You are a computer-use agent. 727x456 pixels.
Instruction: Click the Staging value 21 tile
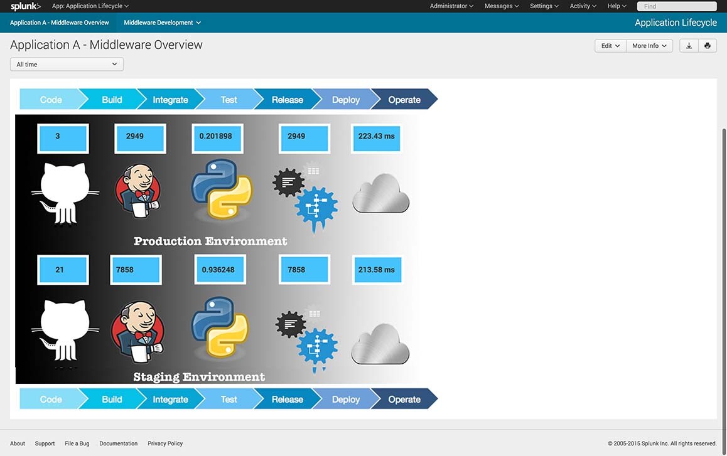63,270
